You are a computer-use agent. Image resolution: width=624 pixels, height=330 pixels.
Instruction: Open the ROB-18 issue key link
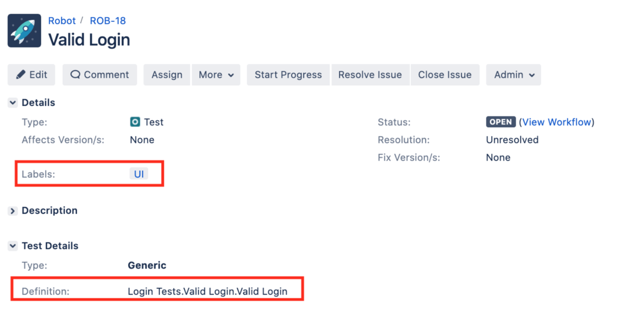[107, 21]
